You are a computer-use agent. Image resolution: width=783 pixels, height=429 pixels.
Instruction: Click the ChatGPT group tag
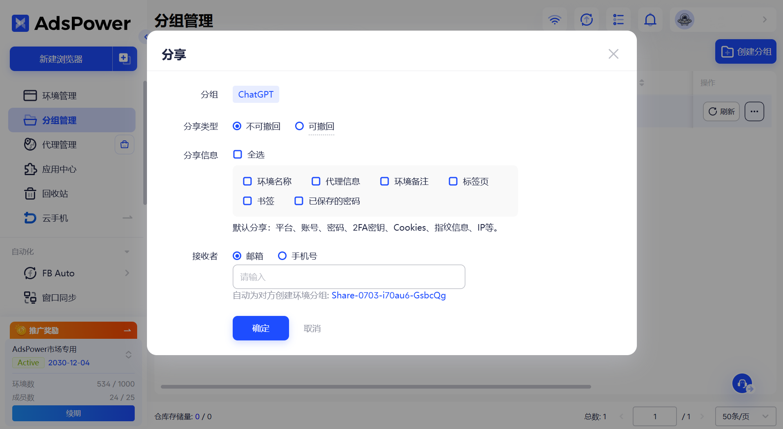tap(256, 94)
